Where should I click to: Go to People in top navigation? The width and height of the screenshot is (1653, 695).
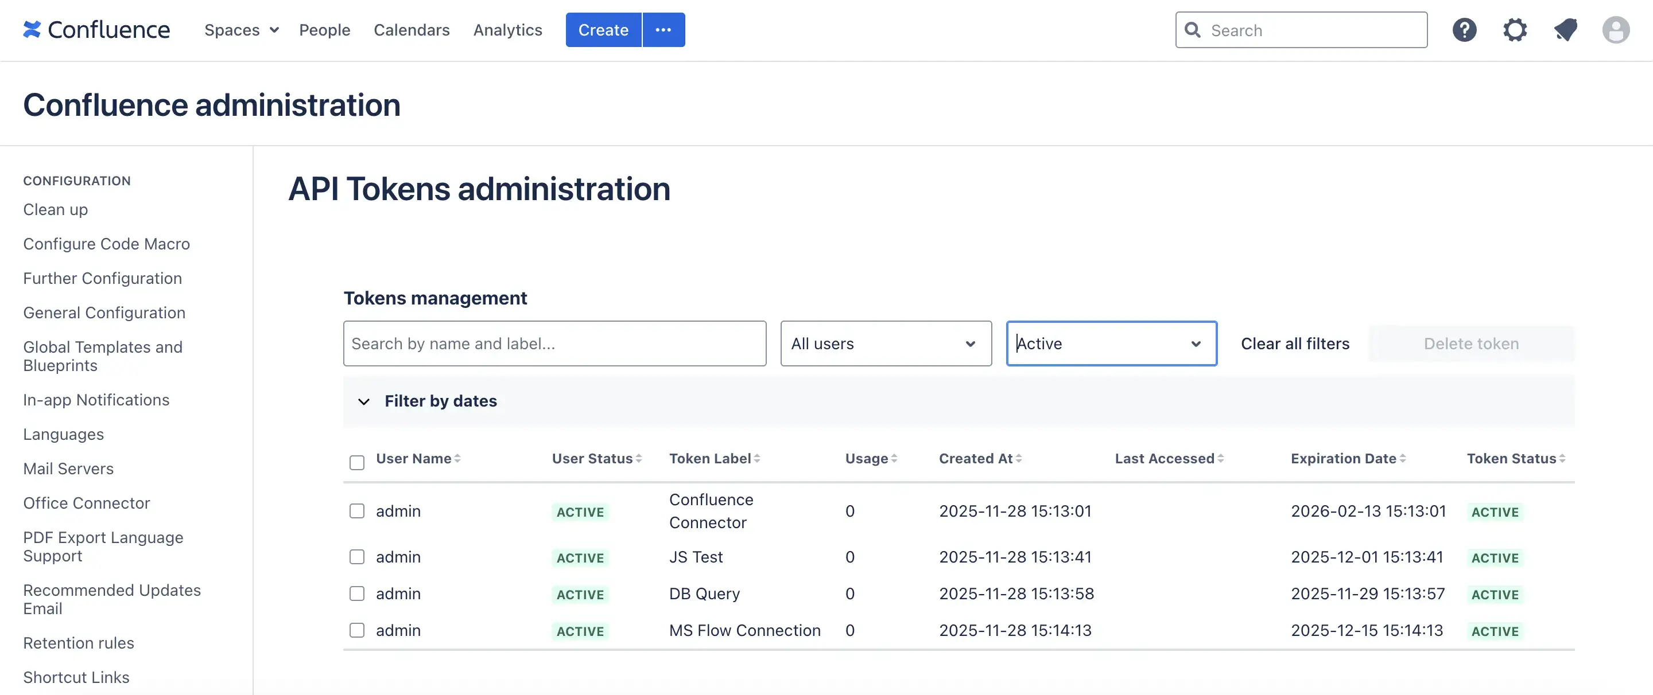click(325, 29)
